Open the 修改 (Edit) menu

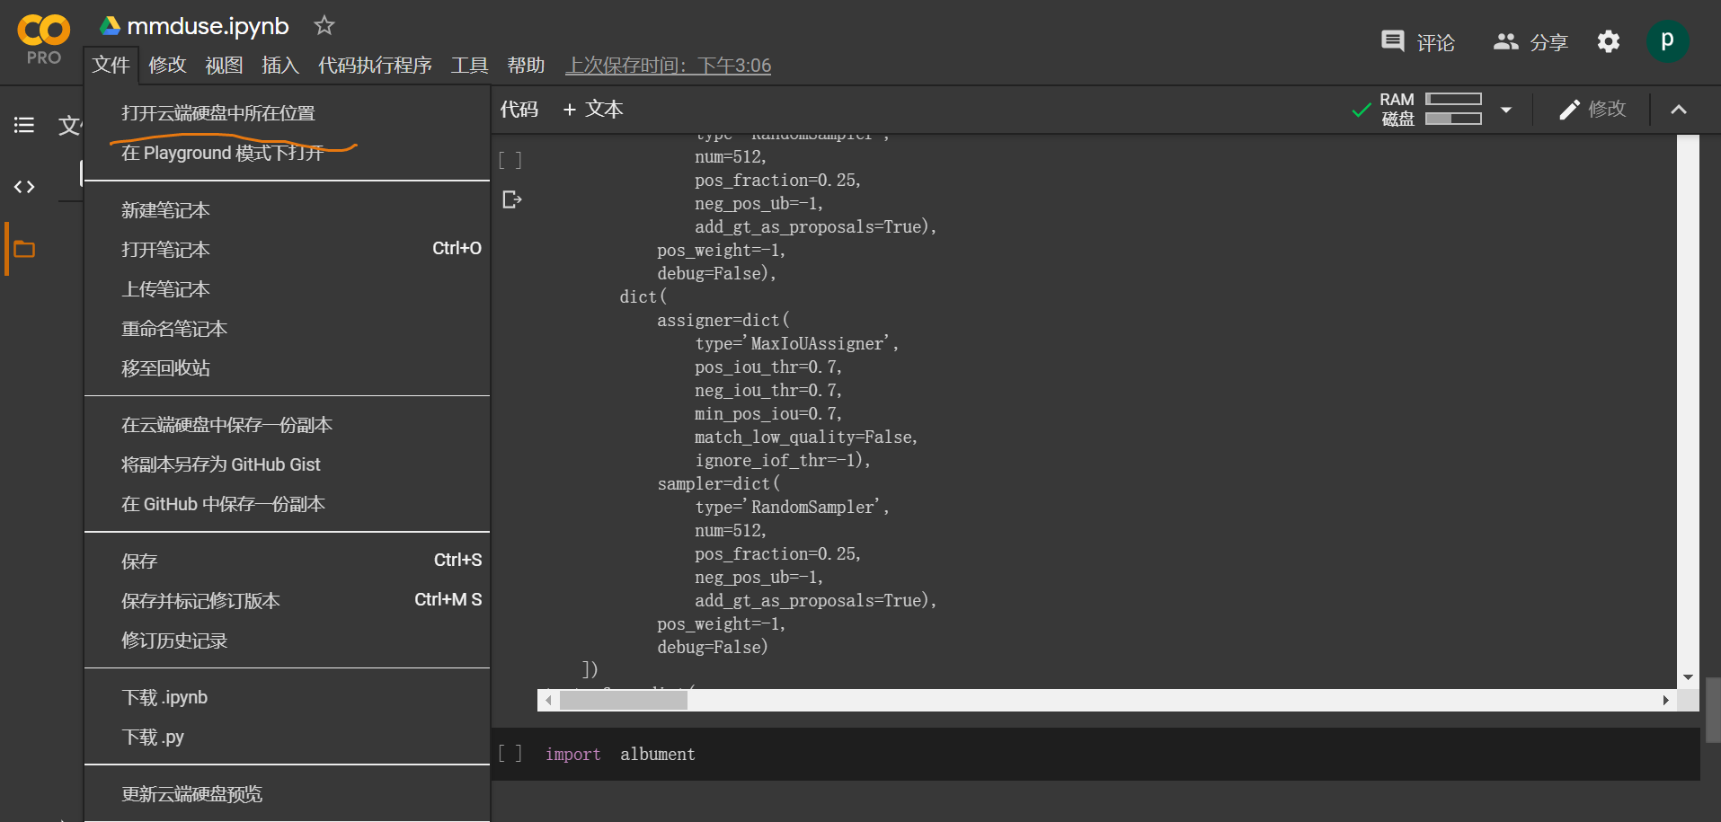click(x=167, y=65)
